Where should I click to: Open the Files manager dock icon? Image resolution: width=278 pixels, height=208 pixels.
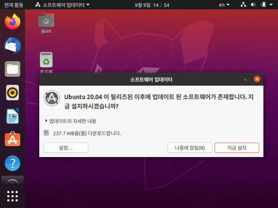pos(13,69)
